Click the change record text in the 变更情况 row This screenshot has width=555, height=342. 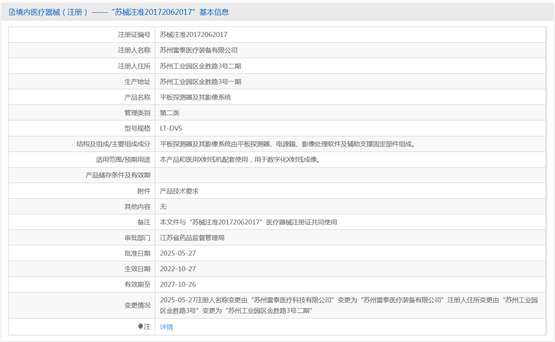tap(349, 305)
